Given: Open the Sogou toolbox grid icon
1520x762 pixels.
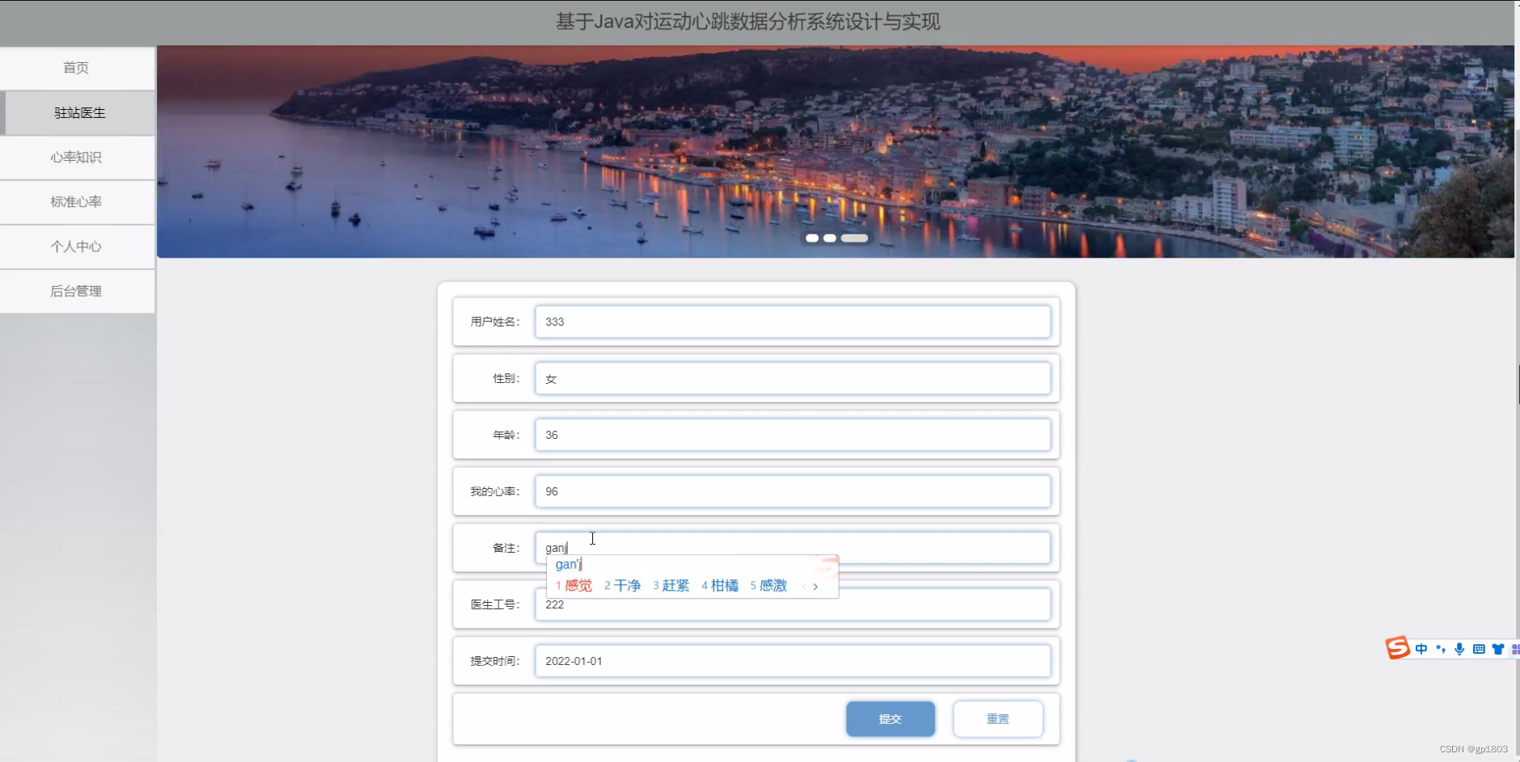Looking at the screenshot, I should (1517, 648).
